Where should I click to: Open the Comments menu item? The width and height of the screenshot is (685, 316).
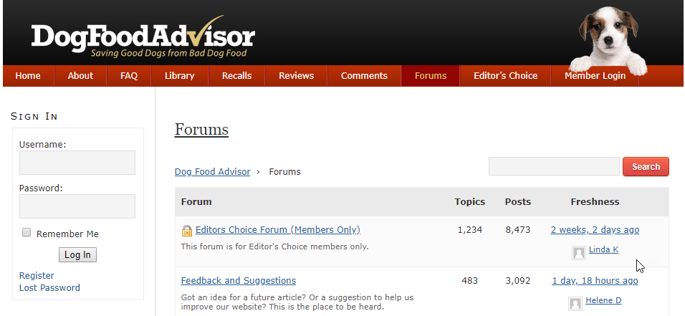(364, 76)
